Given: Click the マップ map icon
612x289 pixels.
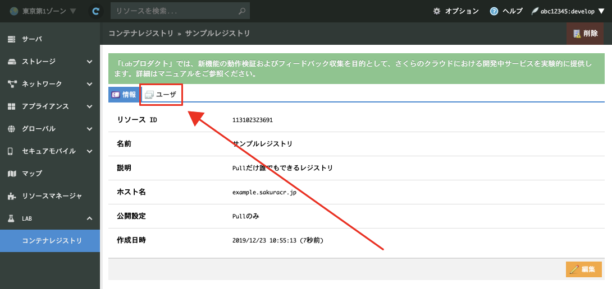Looking at the screenshot, I should (12, 173).
